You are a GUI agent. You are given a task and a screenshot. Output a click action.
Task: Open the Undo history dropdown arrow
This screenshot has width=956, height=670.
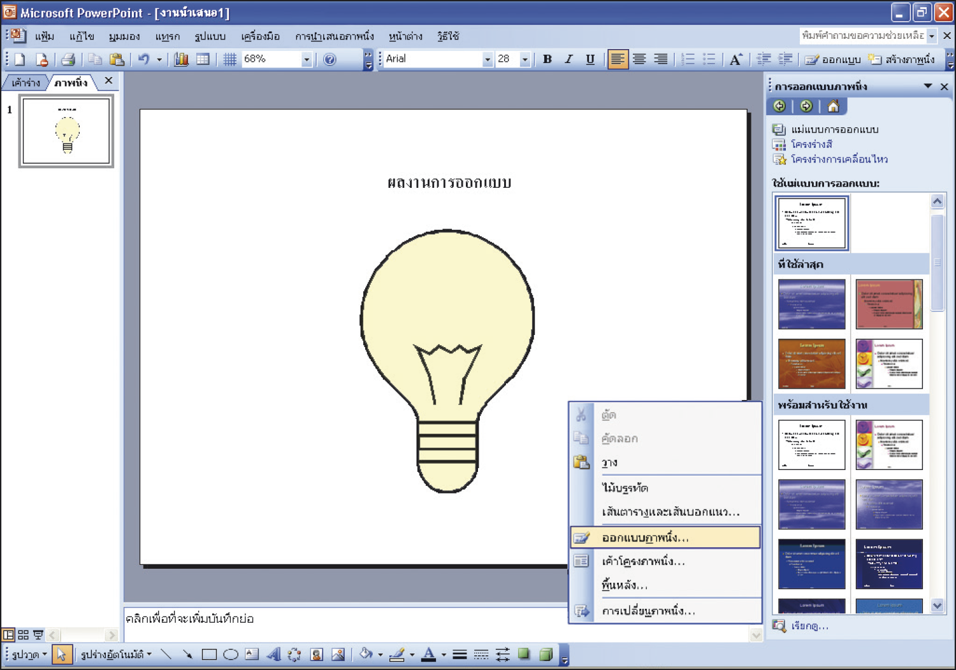tap(159, 59)
